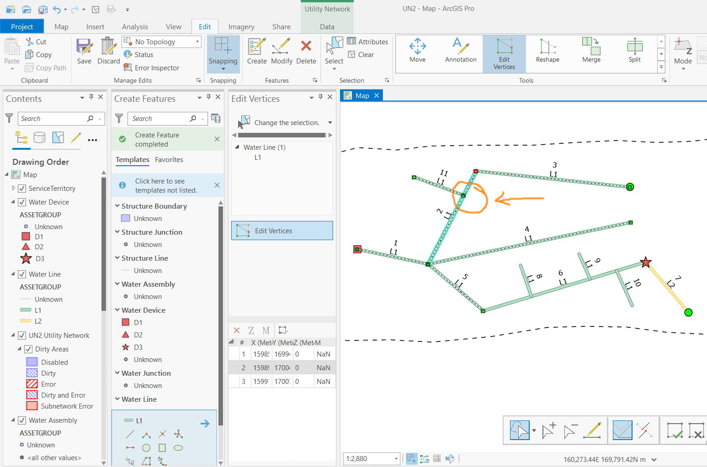Switch Contents to List By Data Source
Image resolution: width=707 pixels, height=467 pixels.
click(40, 137)
